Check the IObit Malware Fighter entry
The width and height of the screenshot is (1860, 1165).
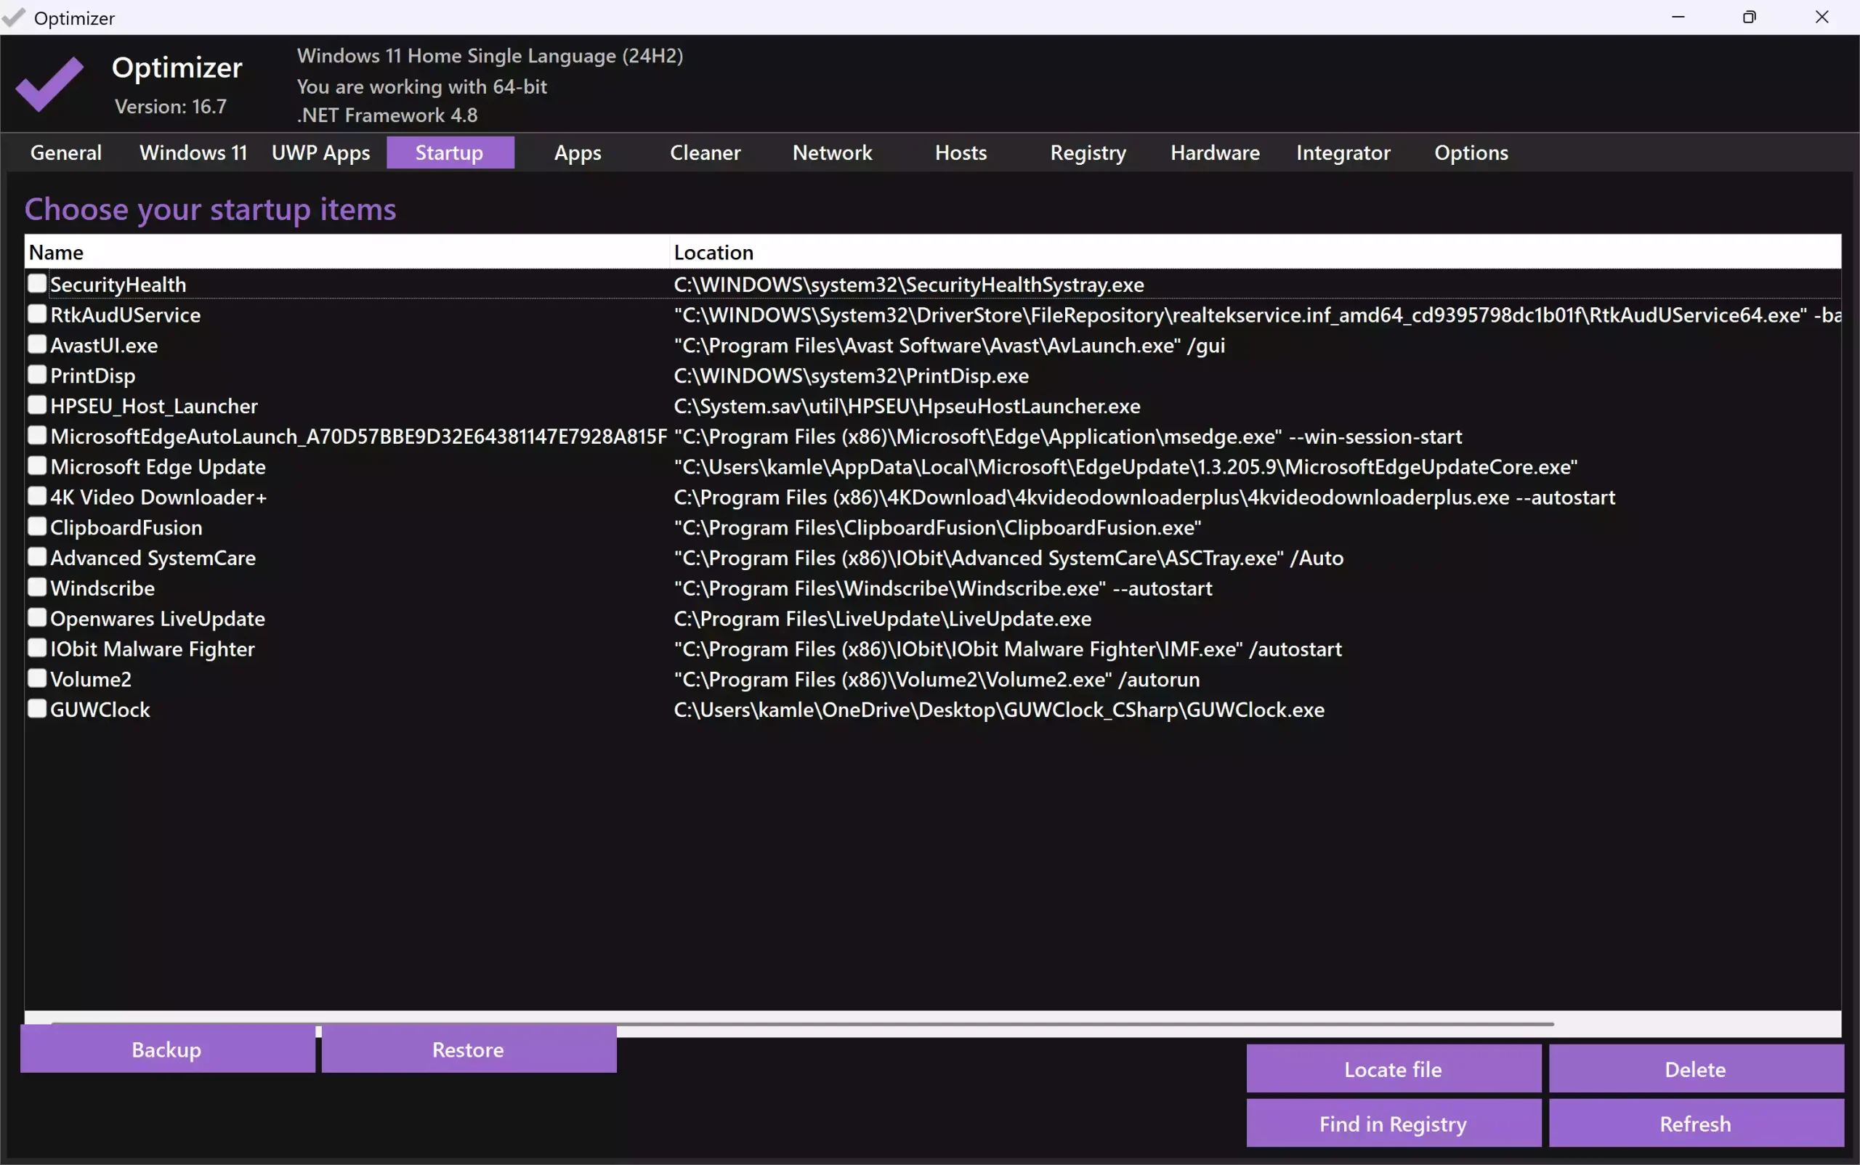[36, 648]
